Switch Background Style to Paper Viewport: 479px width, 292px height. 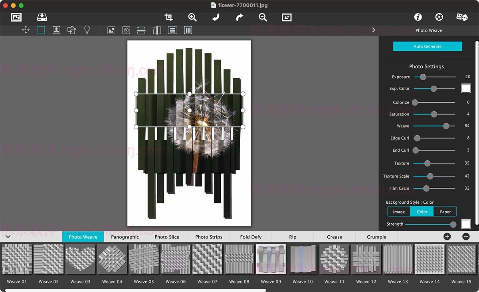click(445, 211)
